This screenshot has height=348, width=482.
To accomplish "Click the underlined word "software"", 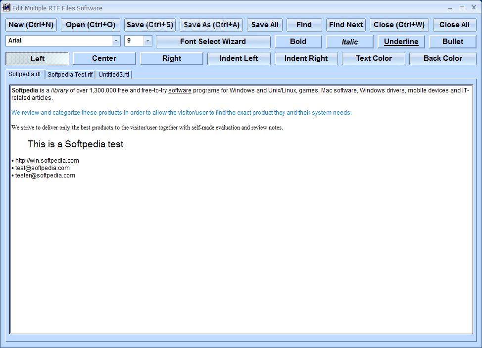I will coord(180,90).
